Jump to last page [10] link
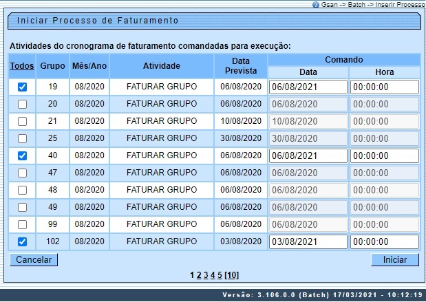426x302 pixels. [231, 275]
